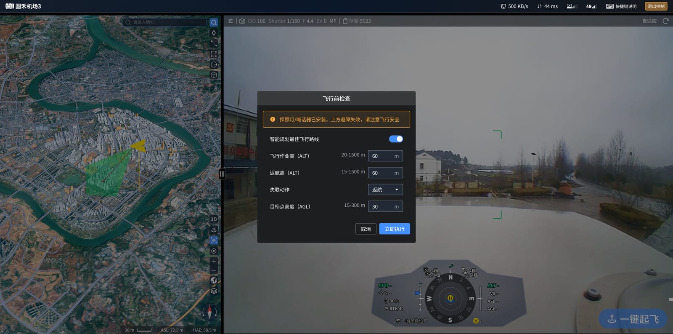Click the Home point H in compass center

tap(450, 298)
